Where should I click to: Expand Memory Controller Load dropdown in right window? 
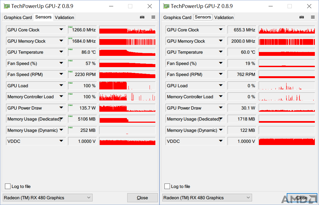tap(221, 97)
